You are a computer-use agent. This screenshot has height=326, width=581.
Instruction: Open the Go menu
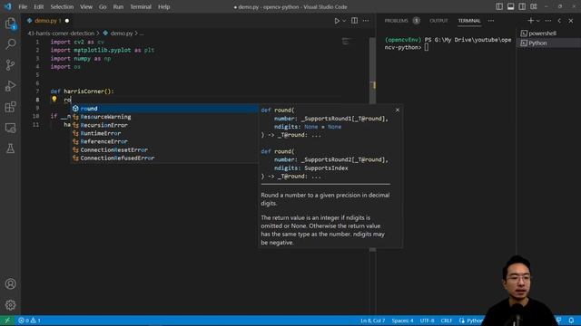[x=103, y=6]
